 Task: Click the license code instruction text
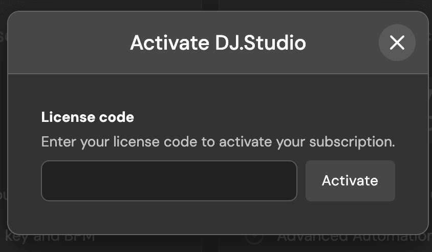[218, 142]
